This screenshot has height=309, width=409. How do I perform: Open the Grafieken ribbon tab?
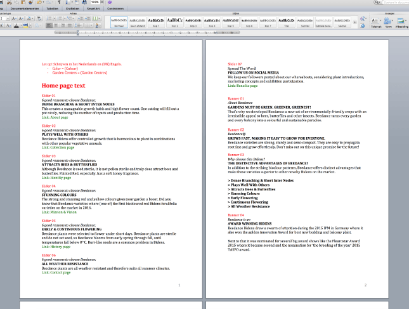72,9
